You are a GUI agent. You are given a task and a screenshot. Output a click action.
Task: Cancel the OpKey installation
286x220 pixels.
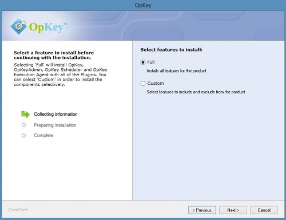pyautogui.click(x=264, y=210)
